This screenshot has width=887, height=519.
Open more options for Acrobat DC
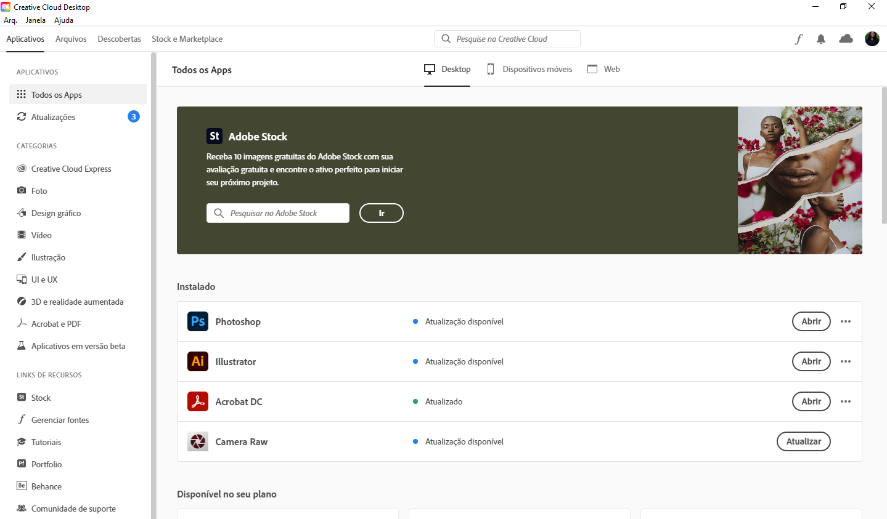pyautogui.click(x=846, y=401)
